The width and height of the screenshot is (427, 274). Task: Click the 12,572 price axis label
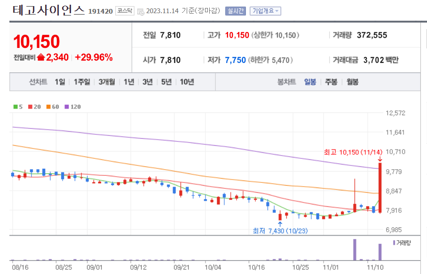pos(395,113)
